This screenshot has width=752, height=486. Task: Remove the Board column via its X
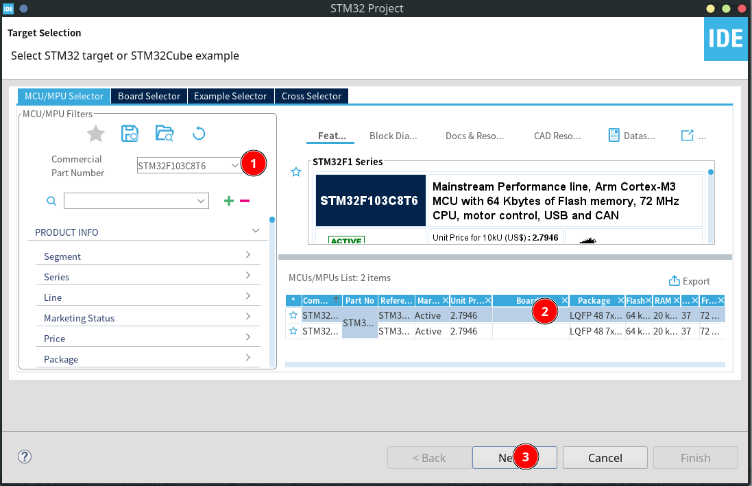point(564,300)
